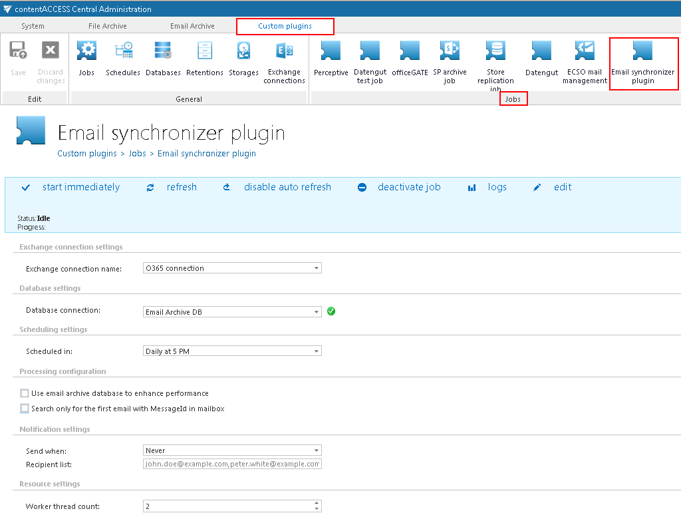This screenshot has width=681, height=531.
Task: Switch to the Email Archive tab
Action: click(193, 26)
